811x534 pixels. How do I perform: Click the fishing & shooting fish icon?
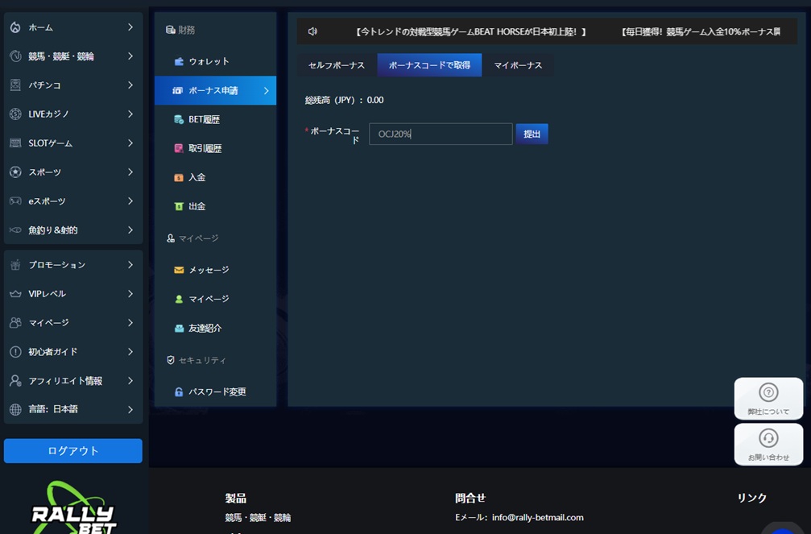click(x=15, y=230)
